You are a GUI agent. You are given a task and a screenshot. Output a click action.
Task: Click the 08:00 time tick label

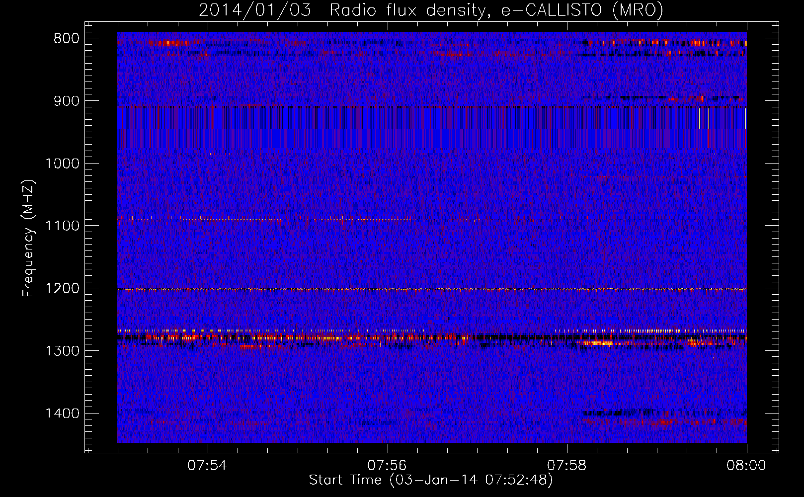click(x=746, y=466)
